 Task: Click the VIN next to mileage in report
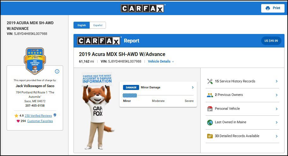coord(121,62)
